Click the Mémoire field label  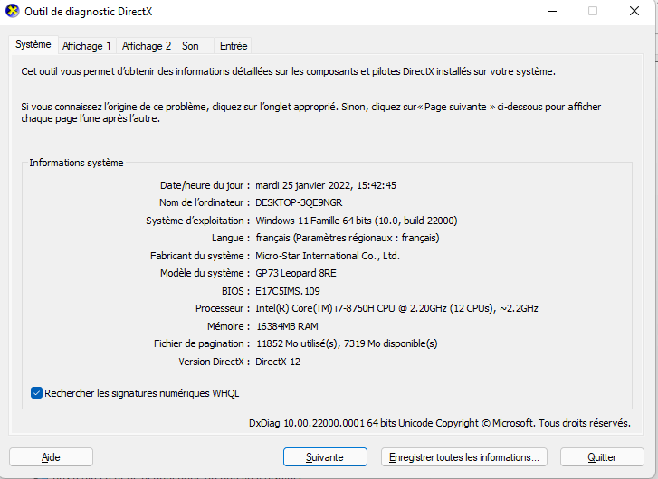tap(228, 326)
